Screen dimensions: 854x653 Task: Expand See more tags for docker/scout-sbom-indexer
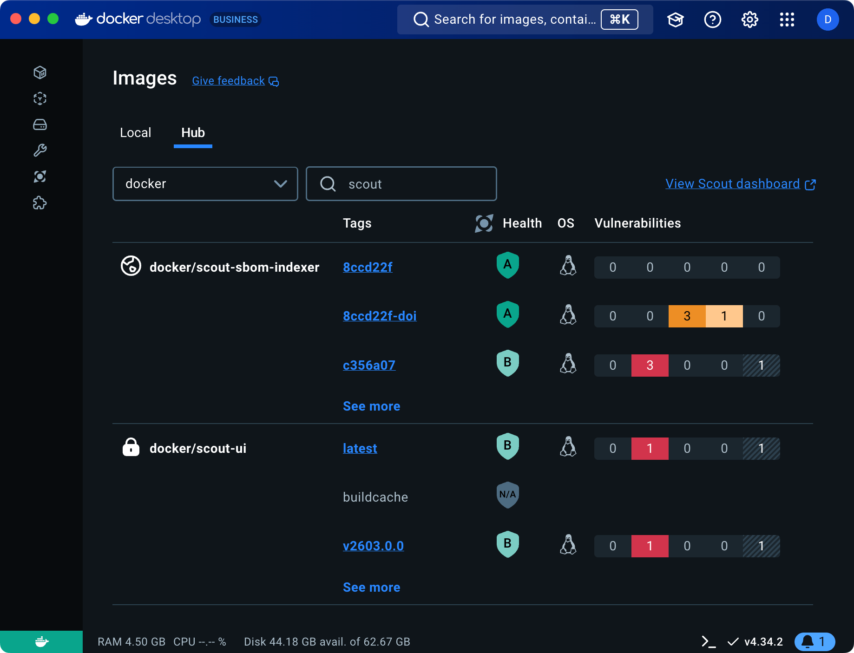[x=371, y=406]
